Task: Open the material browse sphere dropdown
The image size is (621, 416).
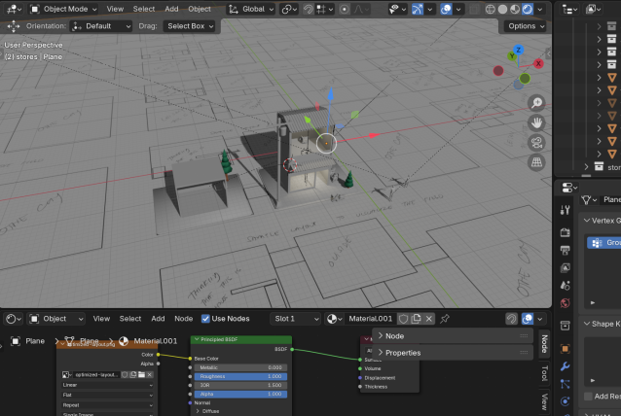Action: (x=335, y=319)
